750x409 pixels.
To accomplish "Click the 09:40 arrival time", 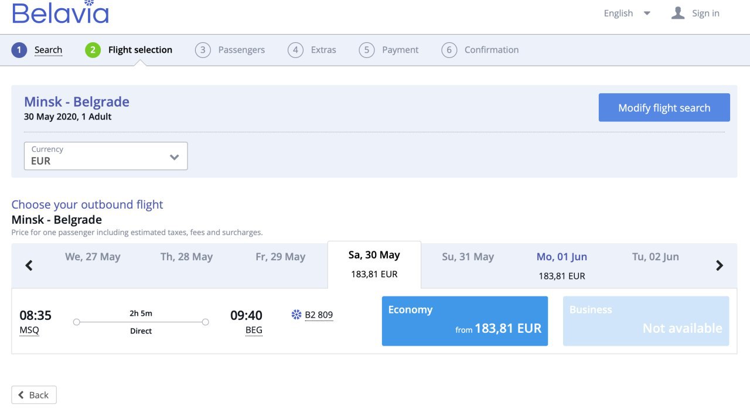I will pos(246,315).
